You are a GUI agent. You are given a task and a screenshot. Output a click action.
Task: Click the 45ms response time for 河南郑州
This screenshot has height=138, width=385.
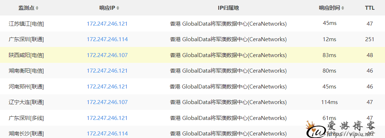coord(330,87)
